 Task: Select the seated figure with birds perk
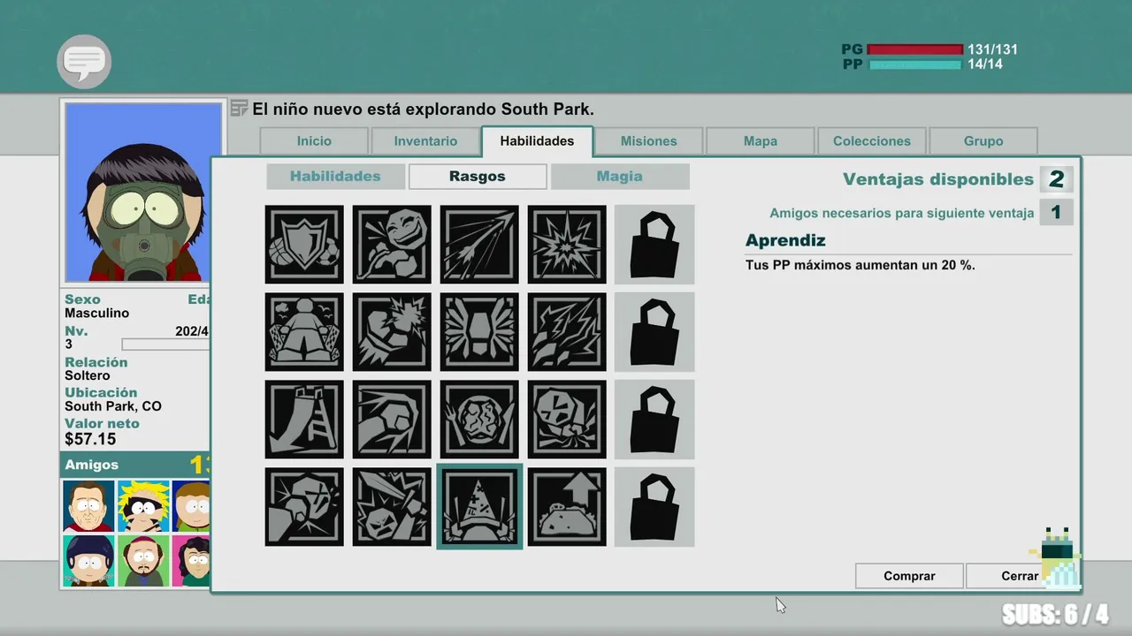[x=304, y=332]
